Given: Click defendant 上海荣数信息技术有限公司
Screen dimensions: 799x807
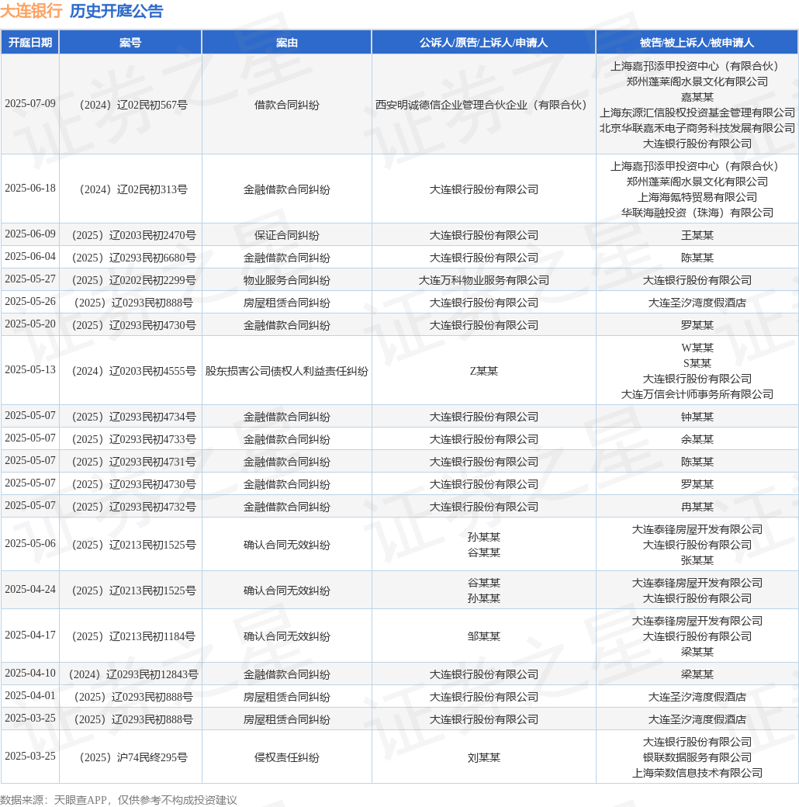Looking at the screenshot, I should 697,773.
